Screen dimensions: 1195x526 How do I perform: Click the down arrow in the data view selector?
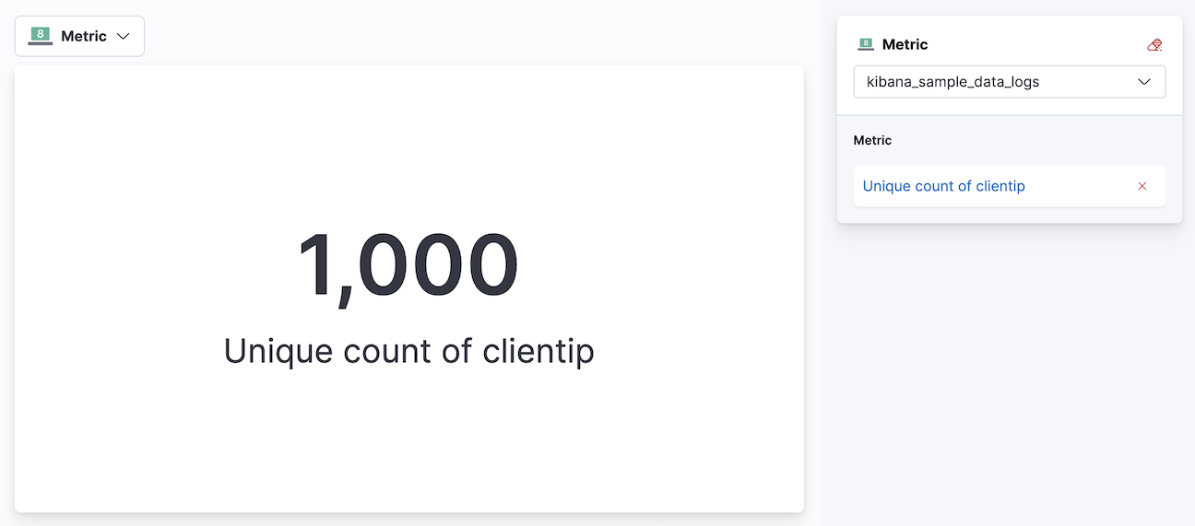tap(1144, 81)
